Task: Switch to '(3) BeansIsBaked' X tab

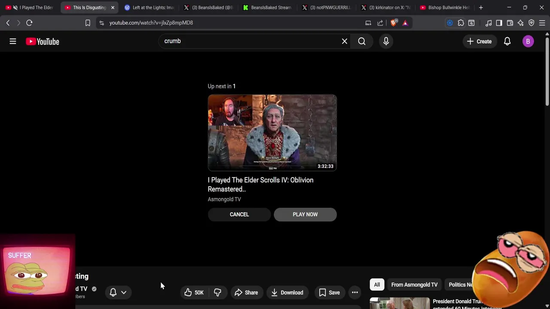Action: (208, 7)
